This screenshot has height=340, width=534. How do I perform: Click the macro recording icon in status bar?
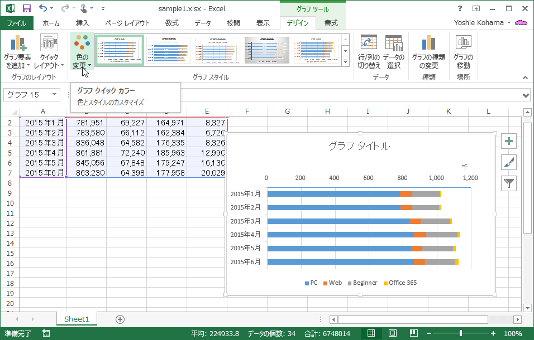coord(46,333)
